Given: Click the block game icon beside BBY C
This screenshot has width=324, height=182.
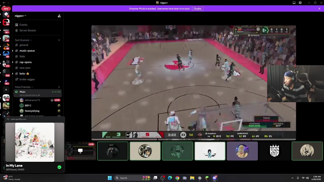Looking at the screenshot, I should coord(59,106).
